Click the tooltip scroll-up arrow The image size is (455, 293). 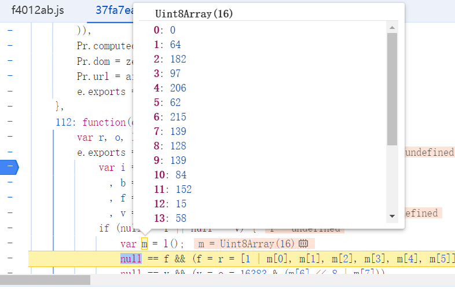(x=392, y=27)
